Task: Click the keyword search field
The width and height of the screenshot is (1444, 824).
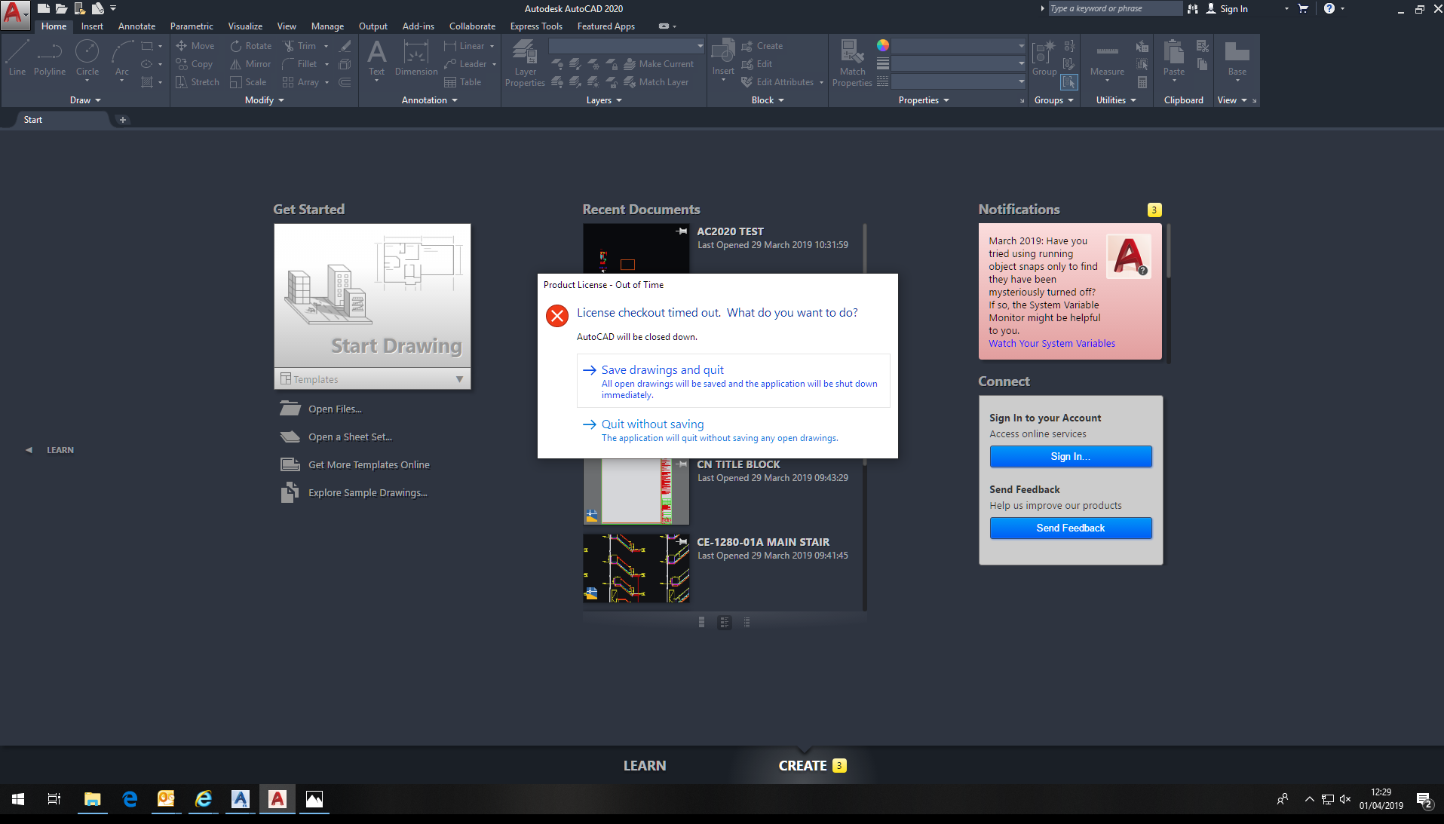Action: (x=1114, y=8)
